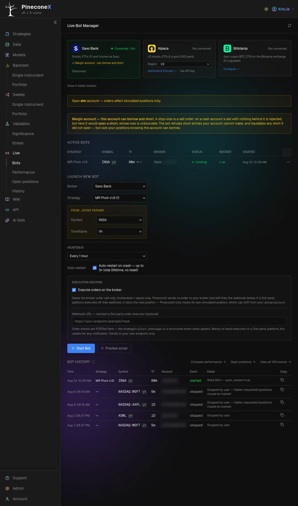The width and height of the screenshot is (298, 506).
Task: Click the Bitstamp logo icon
Action: tap(227, 49)
